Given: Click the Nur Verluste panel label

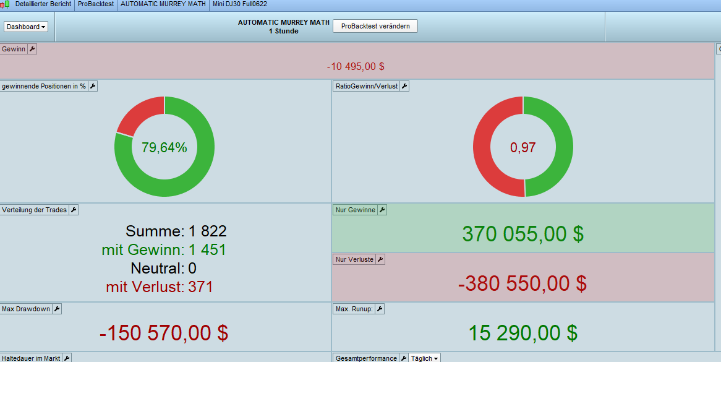Looking at the screenshot, I should point(354,260).
